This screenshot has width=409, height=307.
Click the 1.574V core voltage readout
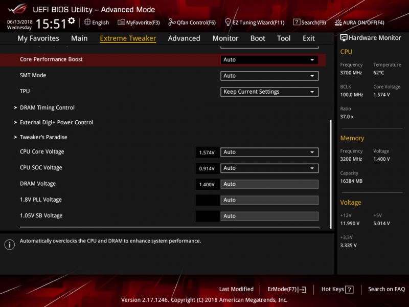click(207, 152)
